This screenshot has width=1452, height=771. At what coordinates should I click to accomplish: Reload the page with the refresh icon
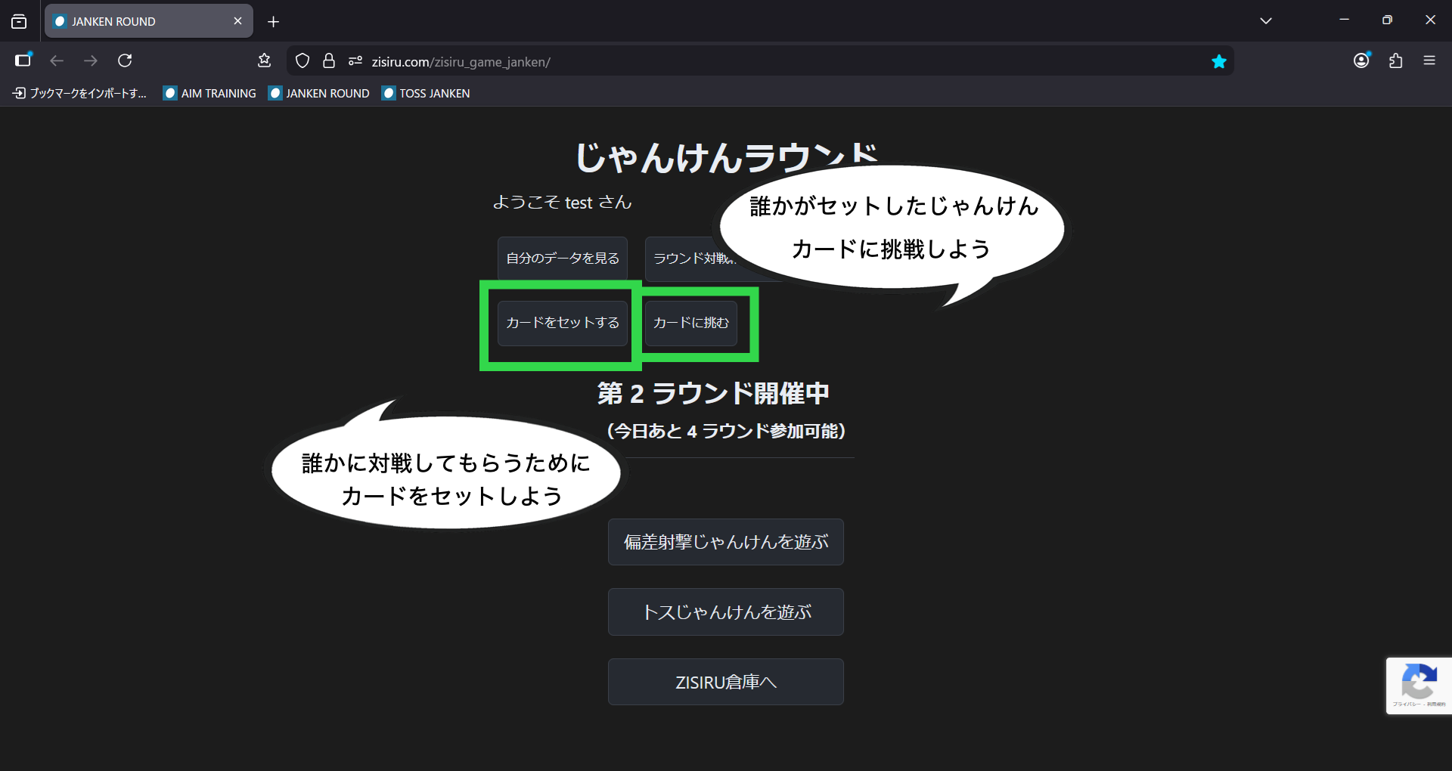click(126, 60)
